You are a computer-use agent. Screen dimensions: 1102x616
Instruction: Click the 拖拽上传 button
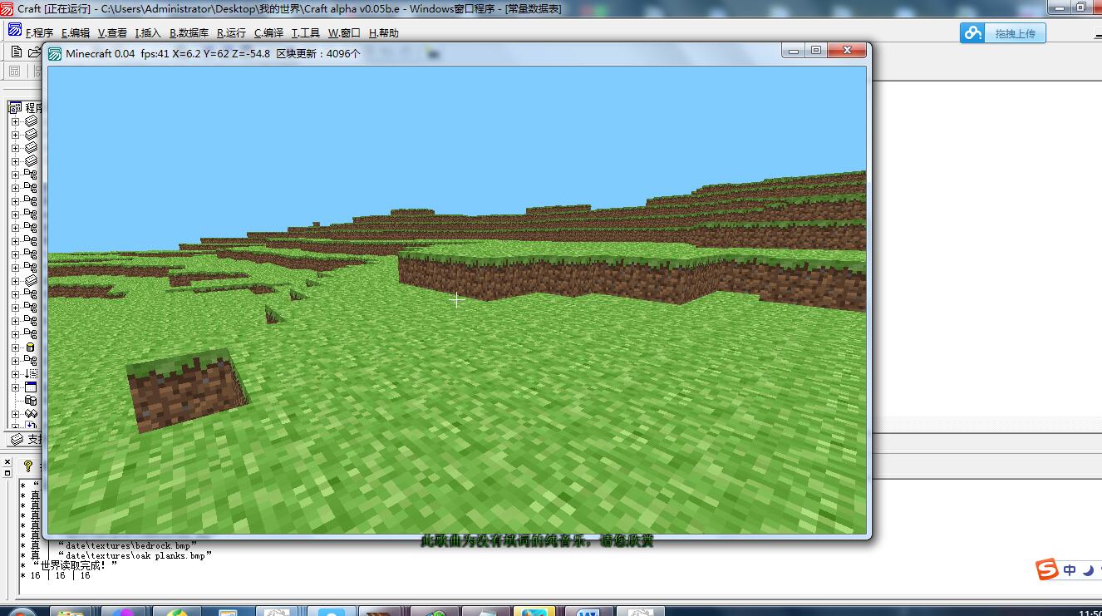click(x=1015, y=33)
